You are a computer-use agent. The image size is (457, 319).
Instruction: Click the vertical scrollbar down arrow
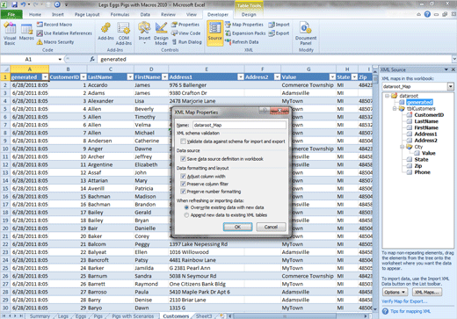click(374, 308)
